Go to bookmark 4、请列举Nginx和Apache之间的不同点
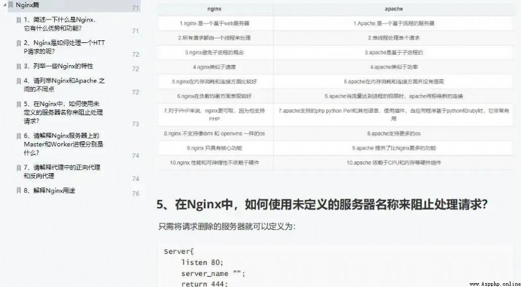 [64, 85]
